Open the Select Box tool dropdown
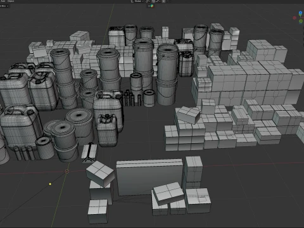 4,6
